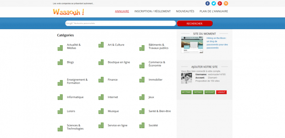Open the Facebook social icon
Screen dimensions: 285x138
point(207,4)
